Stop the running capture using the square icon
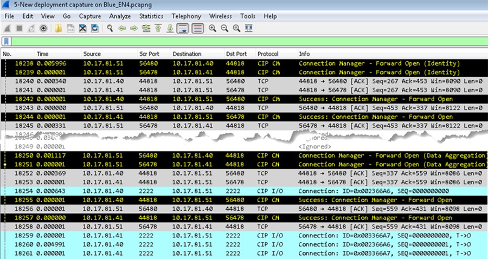The width and height of the screenshot is (488, 259). pyautogui.click(x=20, y=29)
